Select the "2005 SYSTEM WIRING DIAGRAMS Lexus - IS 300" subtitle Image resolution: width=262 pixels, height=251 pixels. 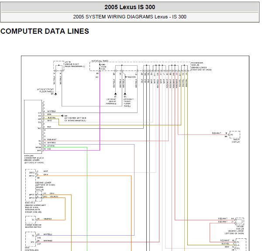pos(130,17)
